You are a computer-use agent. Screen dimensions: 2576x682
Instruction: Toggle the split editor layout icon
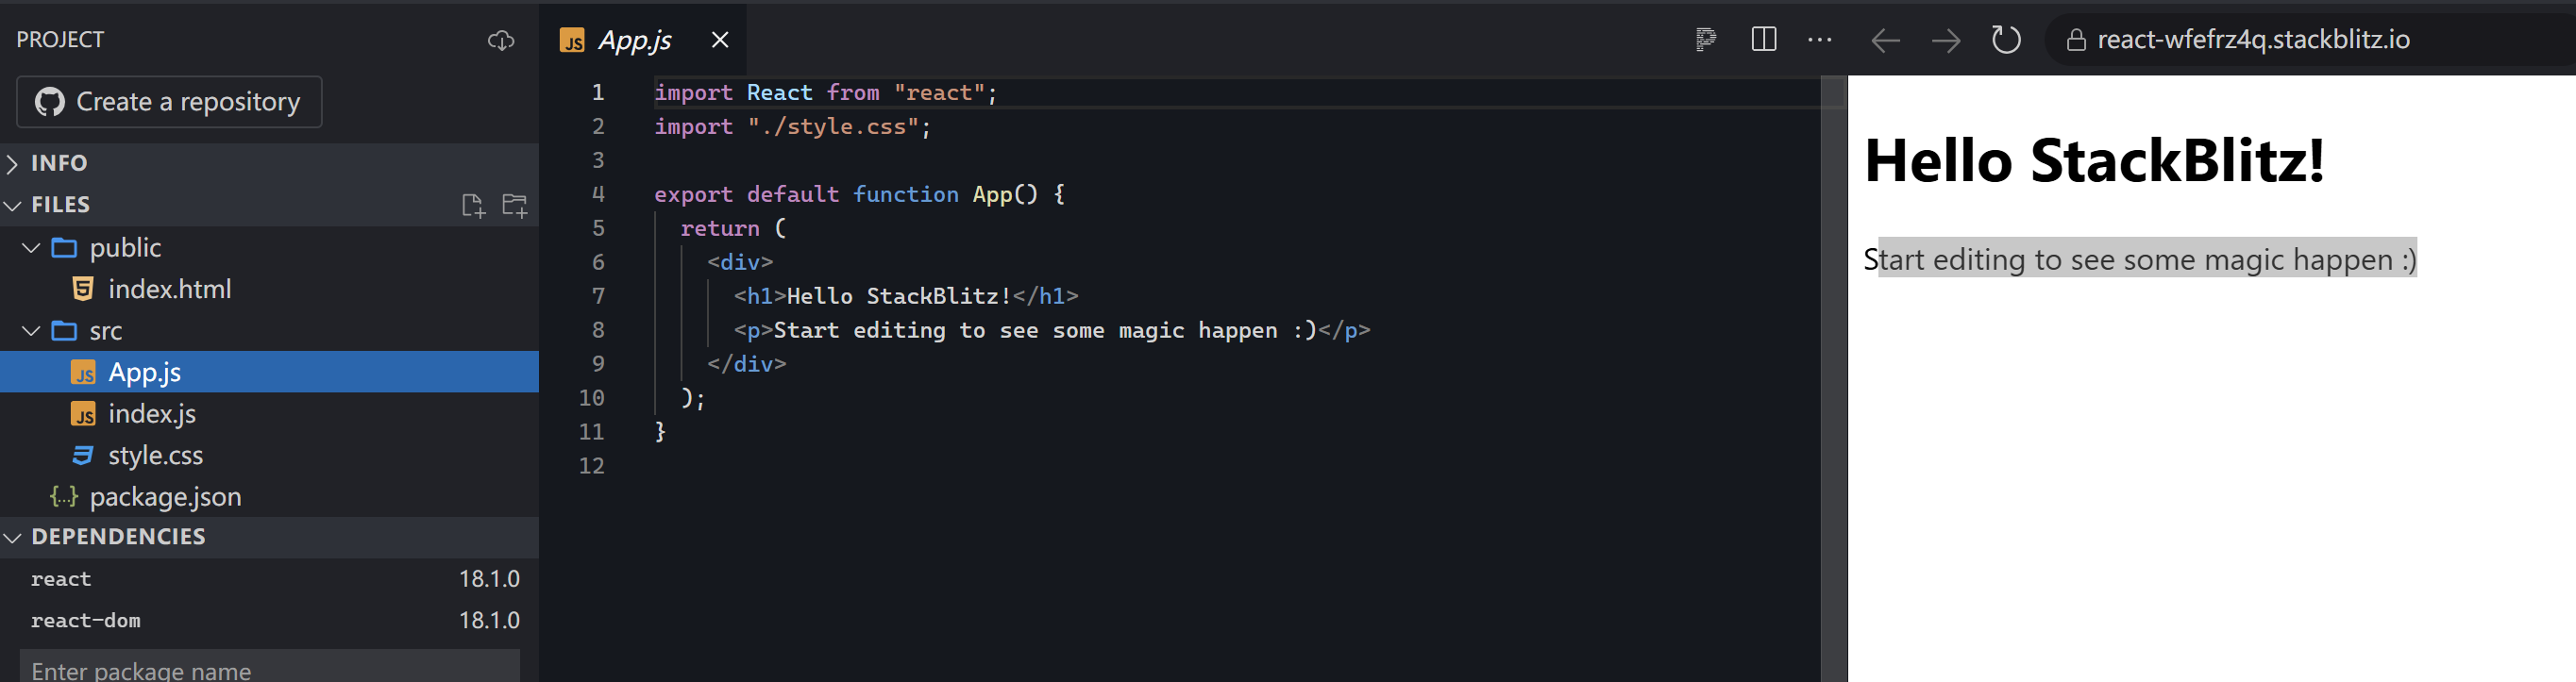(1764, 40)
